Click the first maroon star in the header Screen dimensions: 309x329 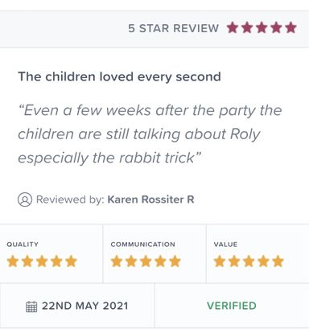[233, 28]
